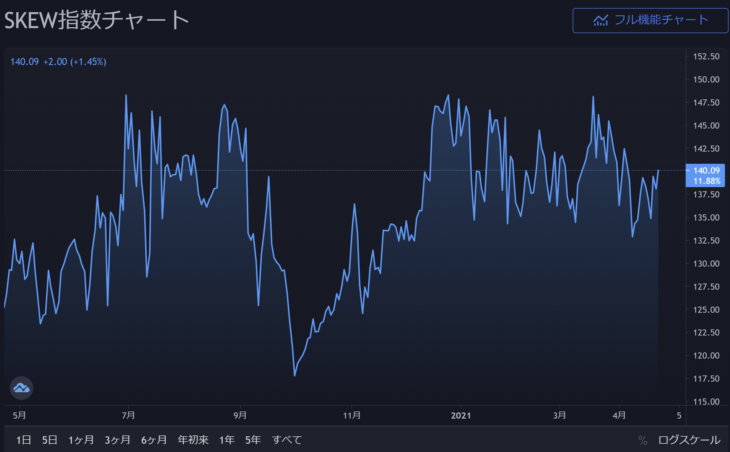
Task: Show the 5年 range
Action: (253, 440)
